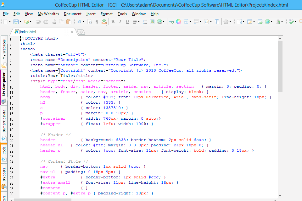Screen dimensions: 302x201
Task: Click the window with pencil icon
Action: 250,22
